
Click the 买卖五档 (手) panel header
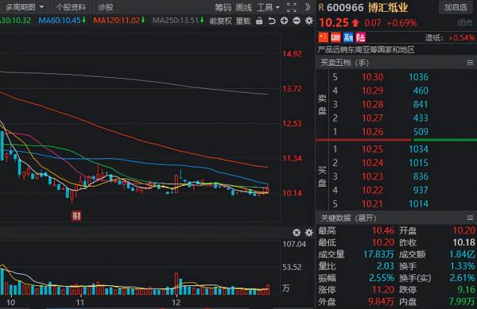[345, 63]
